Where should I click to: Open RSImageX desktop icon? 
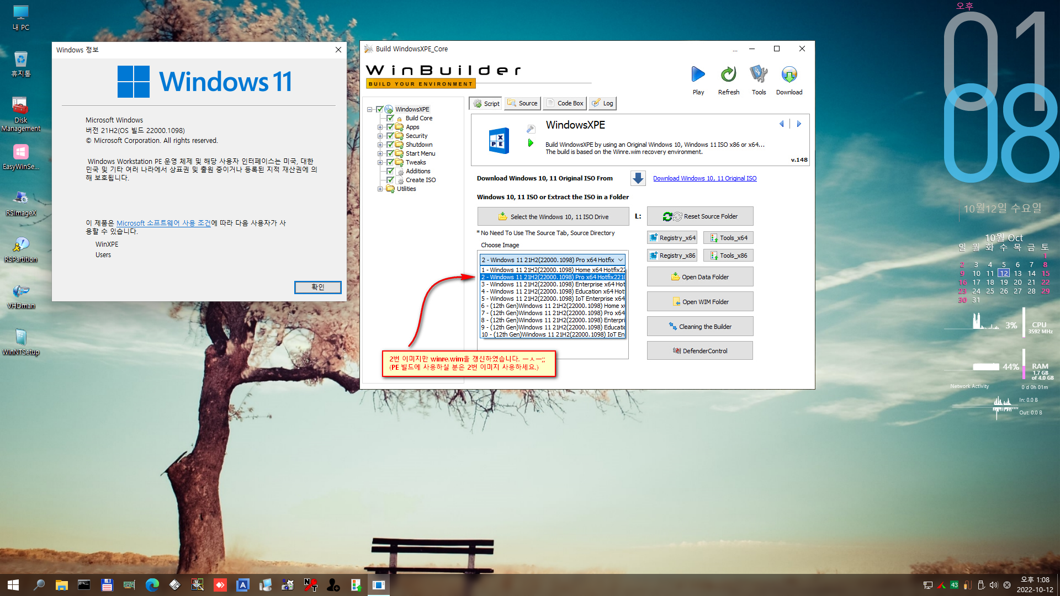coord(21,203)
